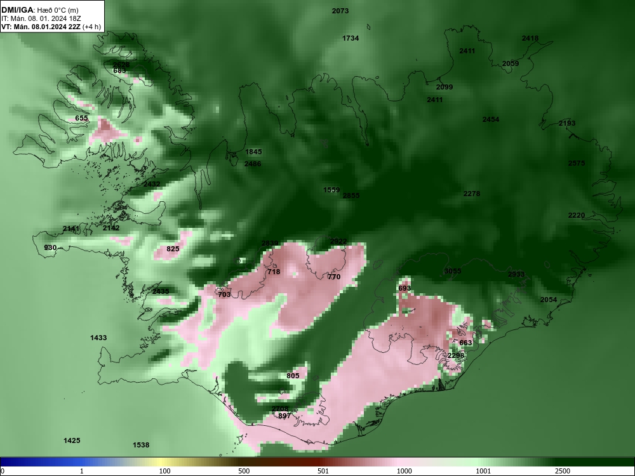Click the legend tick label 100
The width and height of the screenshot is (635, 476).
click(164, 471)
